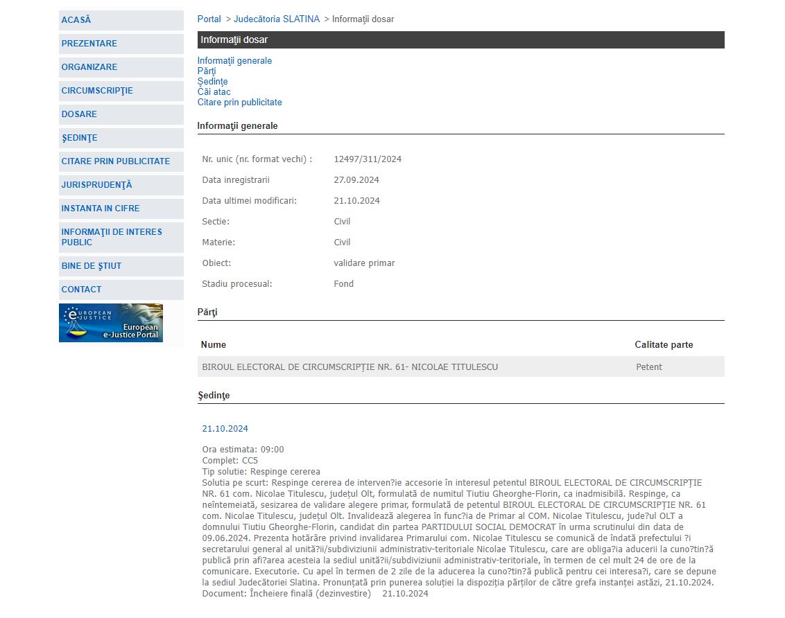Image resolution: width=785 pixels, height=618 pixels.
Task: Select INFORMAŢII DE INTERES PUBLIC menu
Action: (112, 237)
